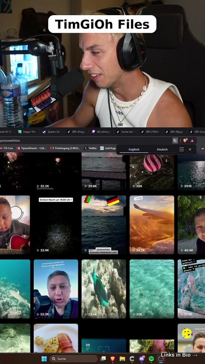Screen dimensions: 205x364
Task: Click the translate page icon in address bar
Action: click(x=175, y=141)
